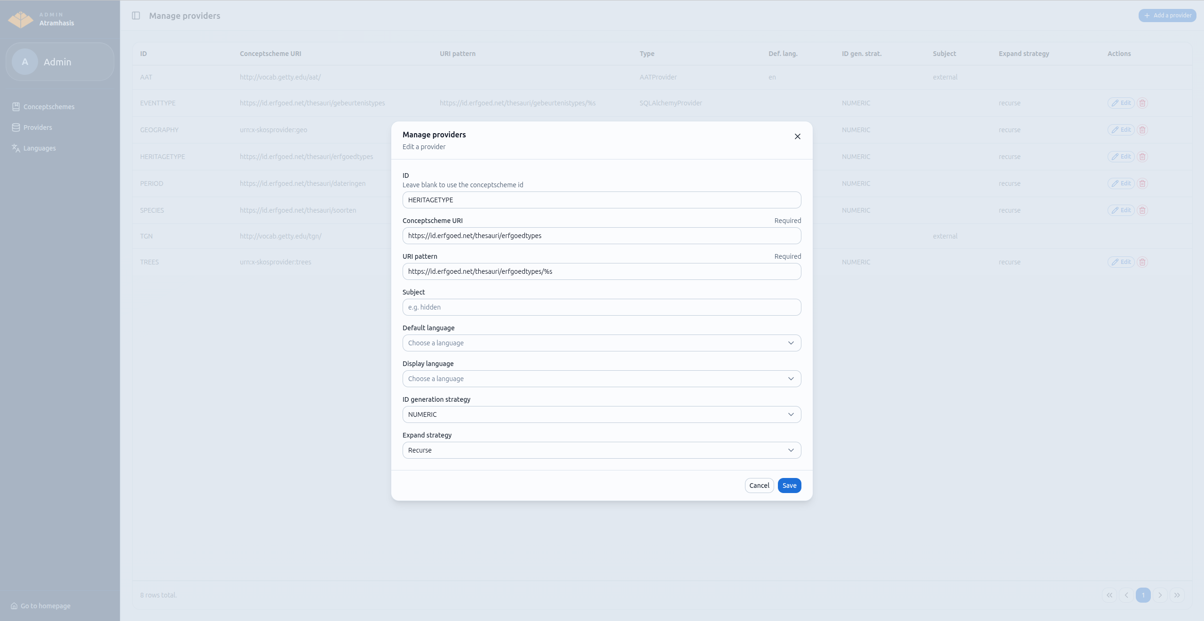
Task: Cancel editing the provider
Action: pos(759,486)
